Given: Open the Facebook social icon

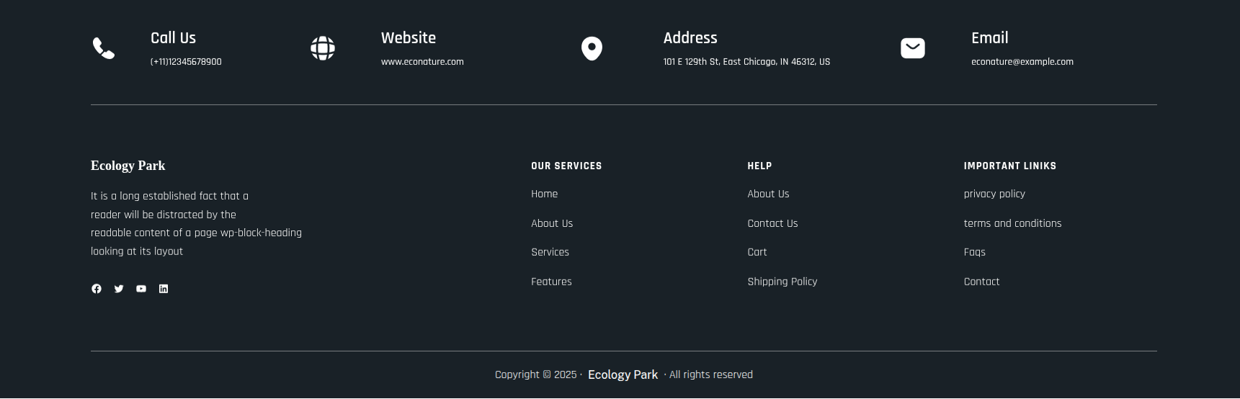Looking at the screenshot, I should (x=97, y=289).
